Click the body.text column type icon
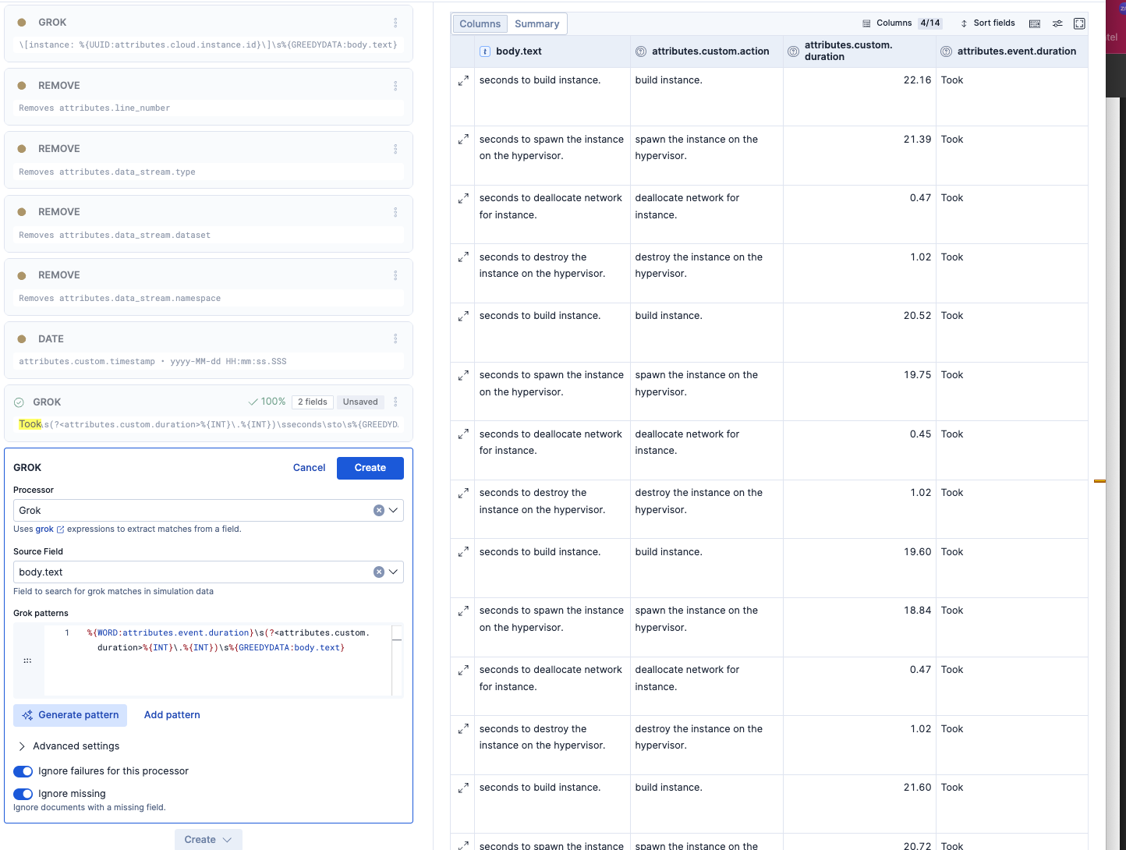Screen dimensions: 1126x850 pos(485,51)
